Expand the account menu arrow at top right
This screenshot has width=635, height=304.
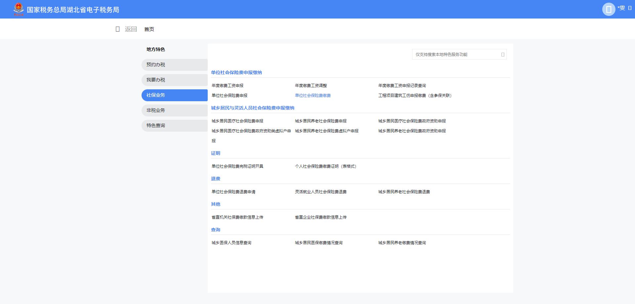coord(630,8)
